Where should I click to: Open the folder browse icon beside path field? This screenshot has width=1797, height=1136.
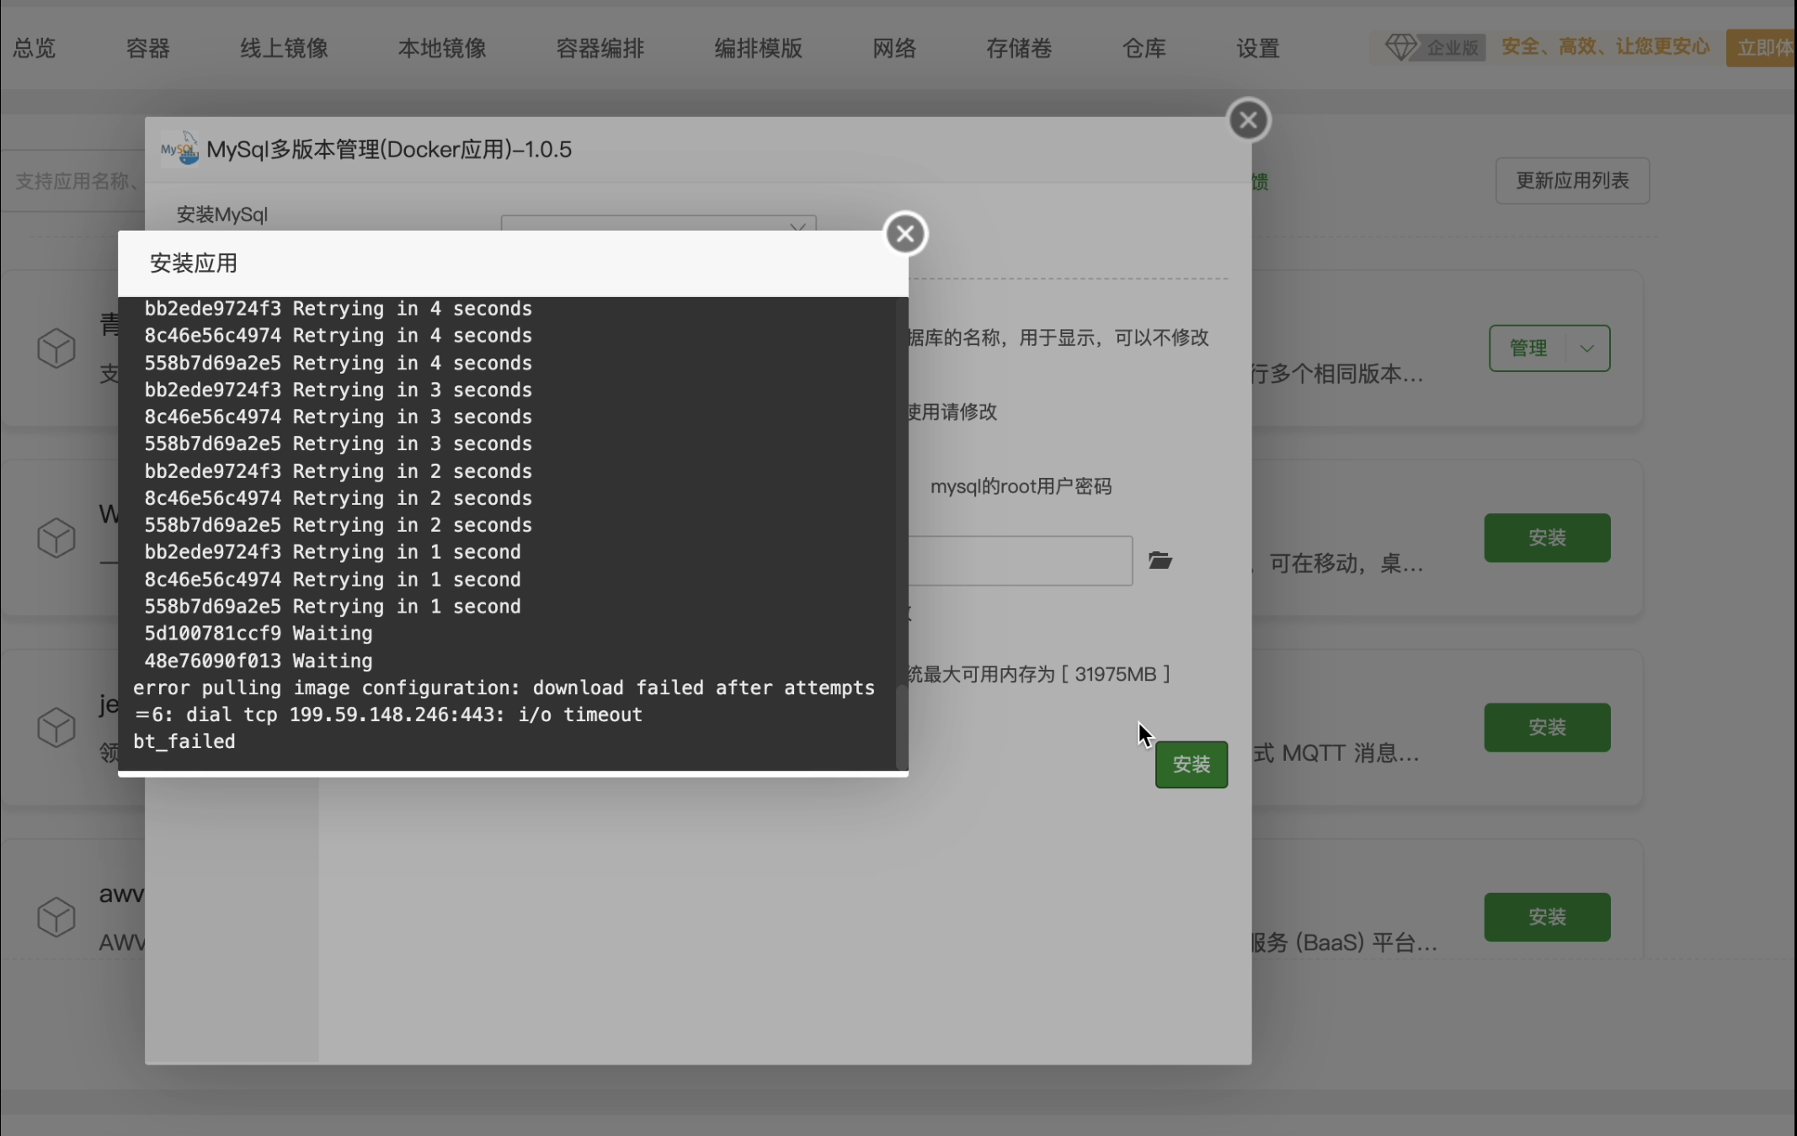(1160, 560)
